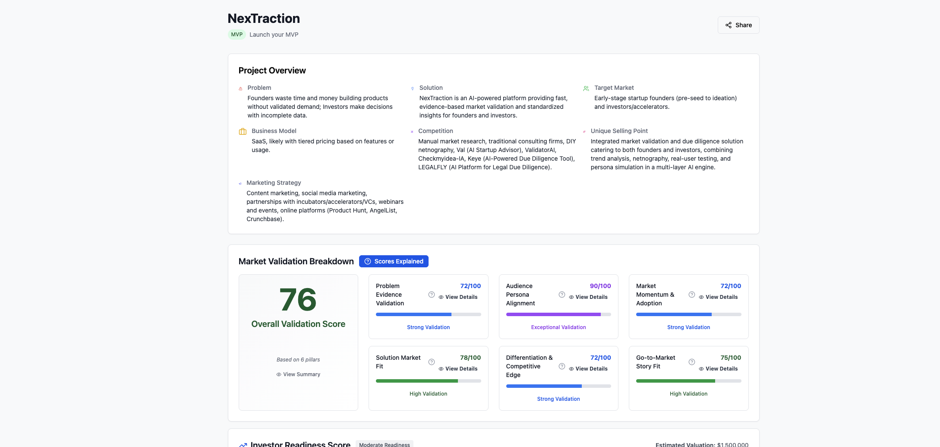Image resolution: width=940 pixels, height=447 pixels.
Task: Click the Scores Explained button
Action: [x=393, y=261]
